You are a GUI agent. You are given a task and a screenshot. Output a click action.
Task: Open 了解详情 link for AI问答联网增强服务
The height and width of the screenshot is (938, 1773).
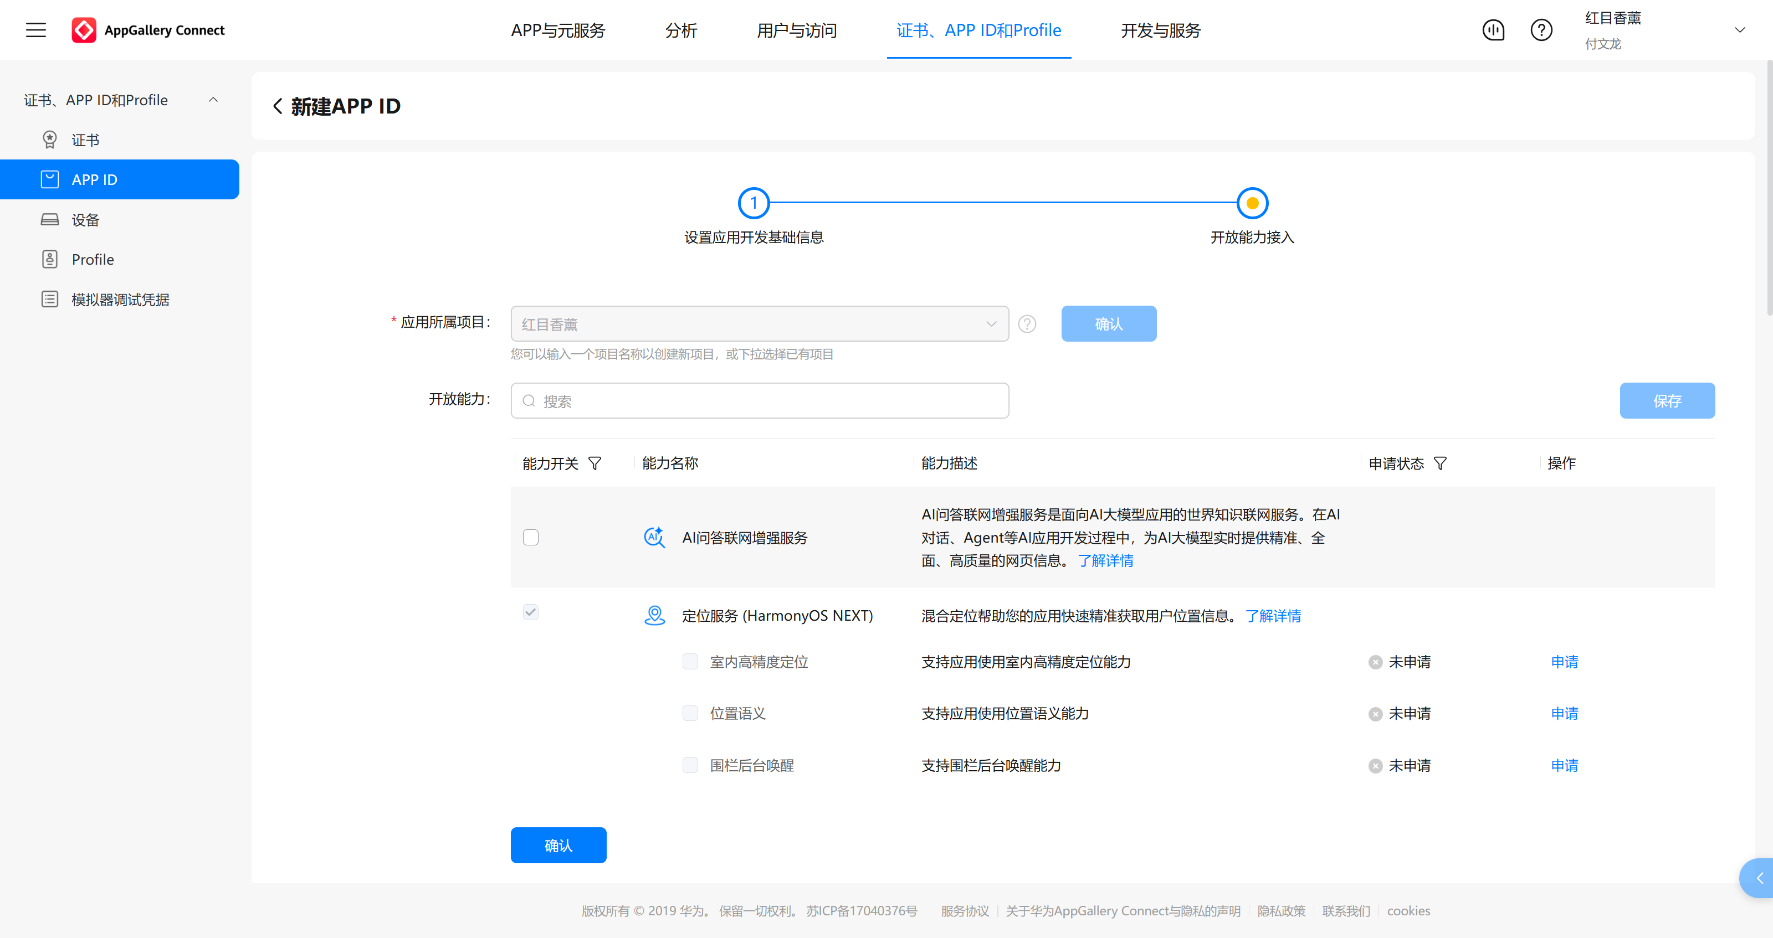click(1105, 560)
